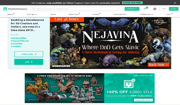Click the MMF+ logo in subscriber banner

tap(129, 83)
